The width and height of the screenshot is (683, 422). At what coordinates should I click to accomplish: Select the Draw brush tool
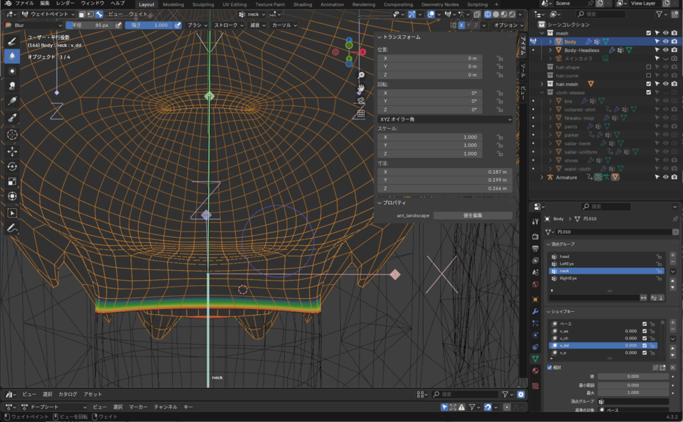click(12, 41)
